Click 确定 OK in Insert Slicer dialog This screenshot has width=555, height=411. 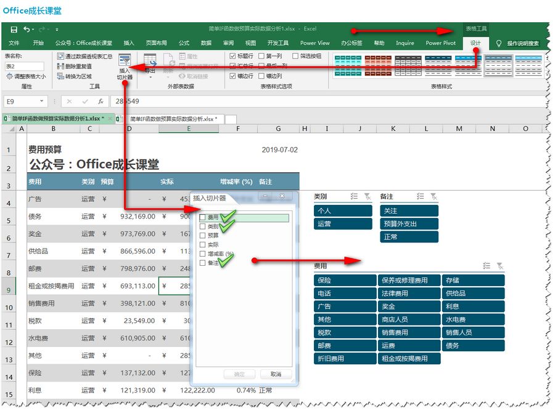click(239, 374)
